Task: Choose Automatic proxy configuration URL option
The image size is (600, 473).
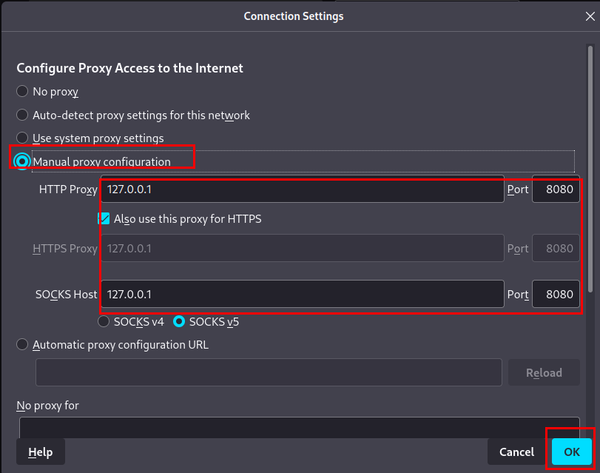Action: pos(22,344)
